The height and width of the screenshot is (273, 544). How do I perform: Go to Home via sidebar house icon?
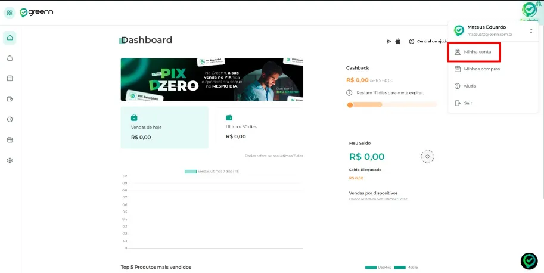[10, 38]
